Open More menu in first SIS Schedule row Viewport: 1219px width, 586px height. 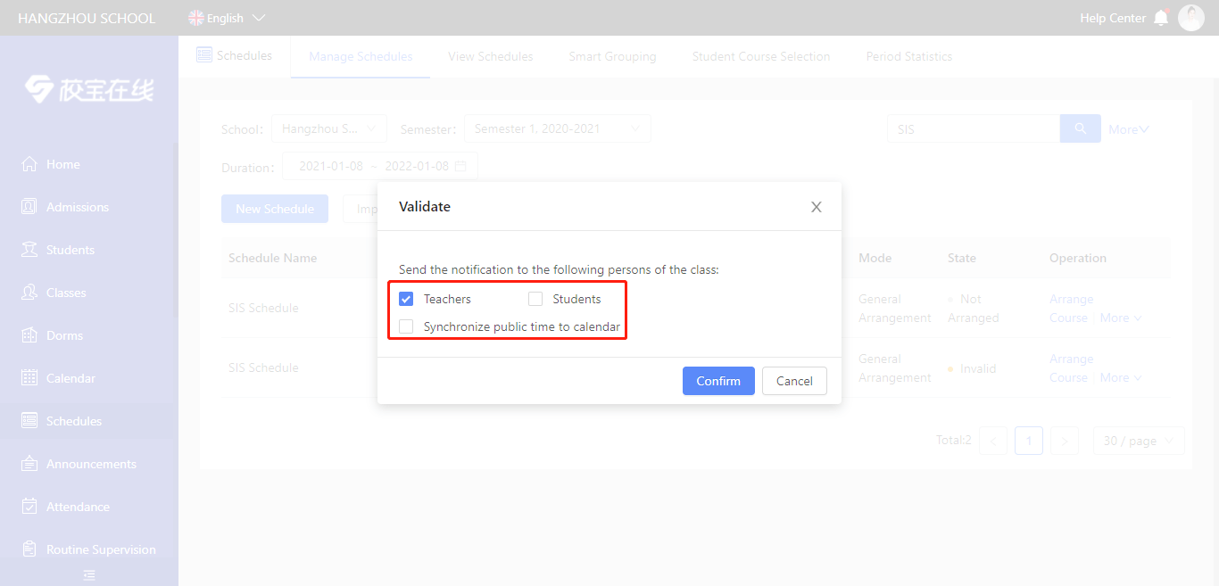pyautogui.click(x=1121, y=318)
